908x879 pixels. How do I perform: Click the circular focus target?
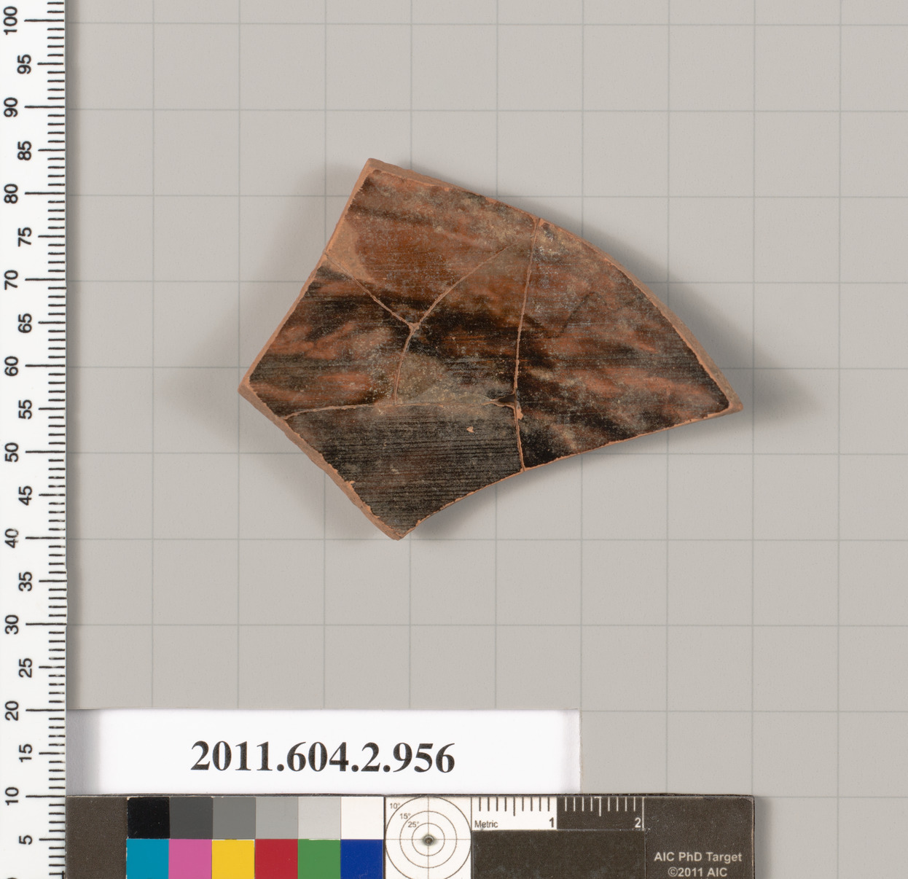(428, 839)
